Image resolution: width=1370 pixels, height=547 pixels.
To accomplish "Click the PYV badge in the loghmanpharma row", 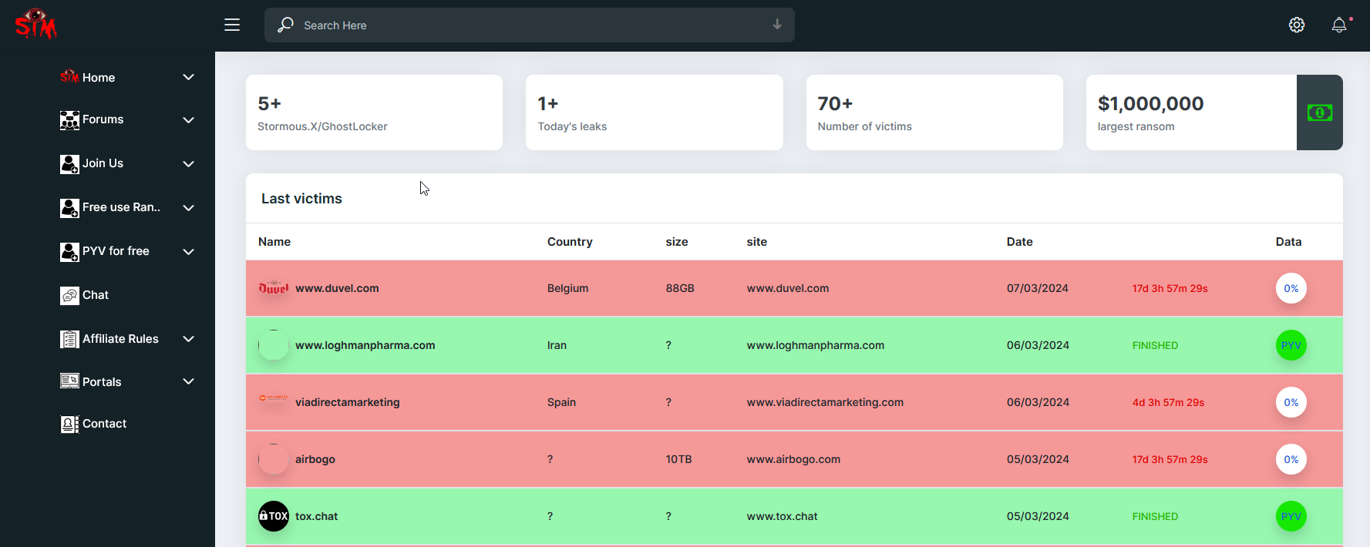I will 1291,345.
